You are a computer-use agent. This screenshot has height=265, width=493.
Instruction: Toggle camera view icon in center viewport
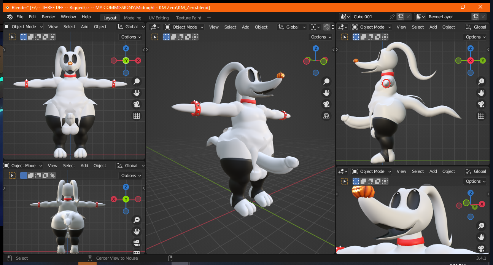pyautogui.click(x=326, y=104)
